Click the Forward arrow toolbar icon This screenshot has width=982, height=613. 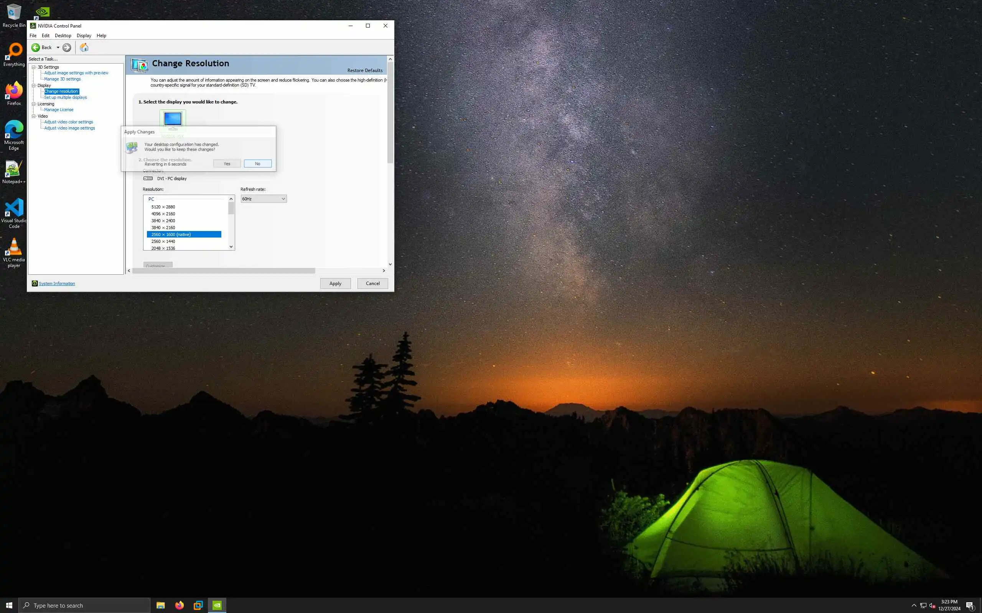[x=67, y=48]
